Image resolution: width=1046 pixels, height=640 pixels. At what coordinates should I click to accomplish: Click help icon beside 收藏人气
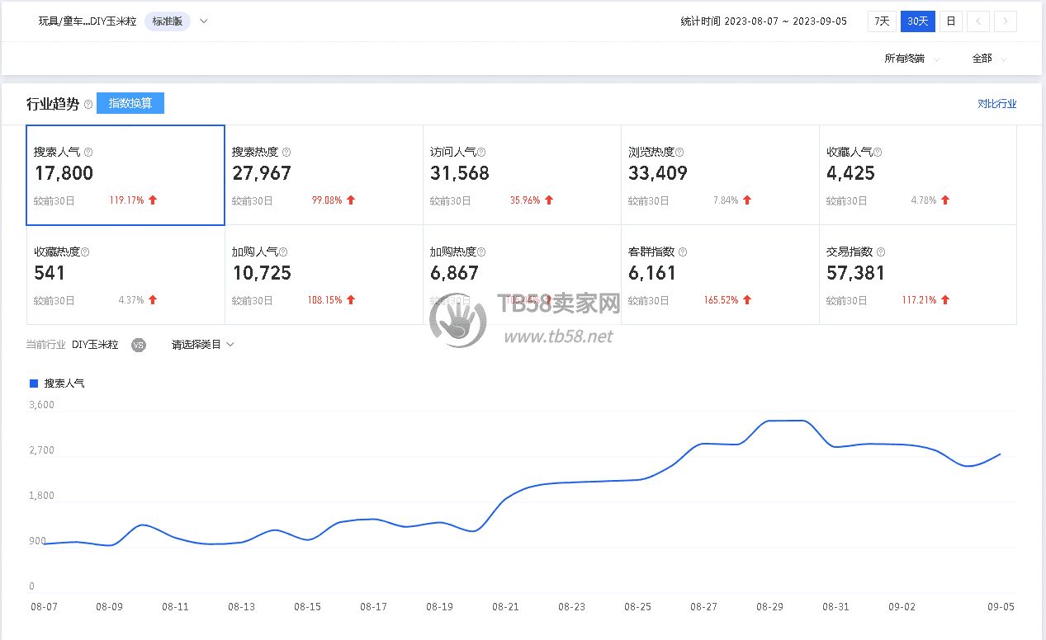(x=878, y=153)
